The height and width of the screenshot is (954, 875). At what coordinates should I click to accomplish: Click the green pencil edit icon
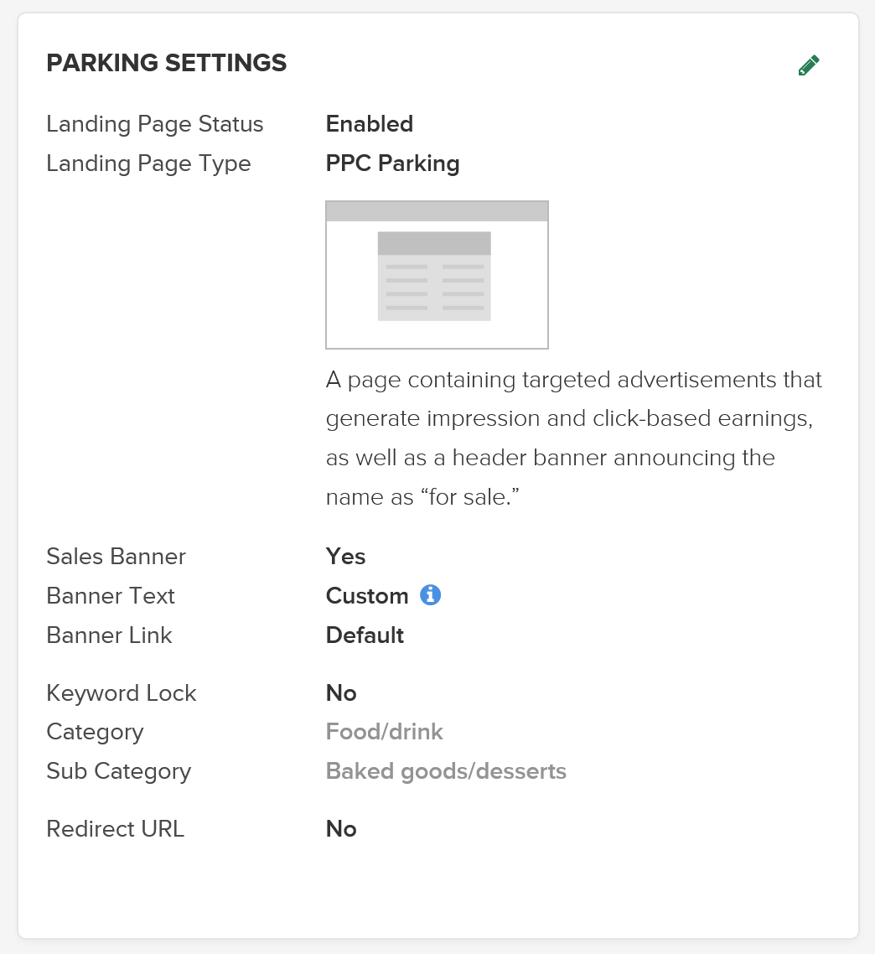[x=809, y=65]
